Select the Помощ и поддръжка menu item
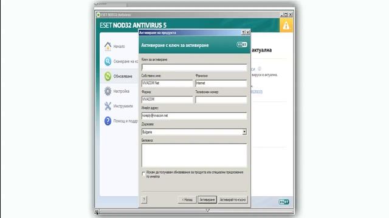Screen dimensions: 389x218 pos(126,121)
